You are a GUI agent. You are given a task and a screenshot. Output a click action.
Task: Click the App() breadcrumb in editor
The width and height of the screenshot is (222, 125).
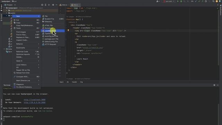61,82
